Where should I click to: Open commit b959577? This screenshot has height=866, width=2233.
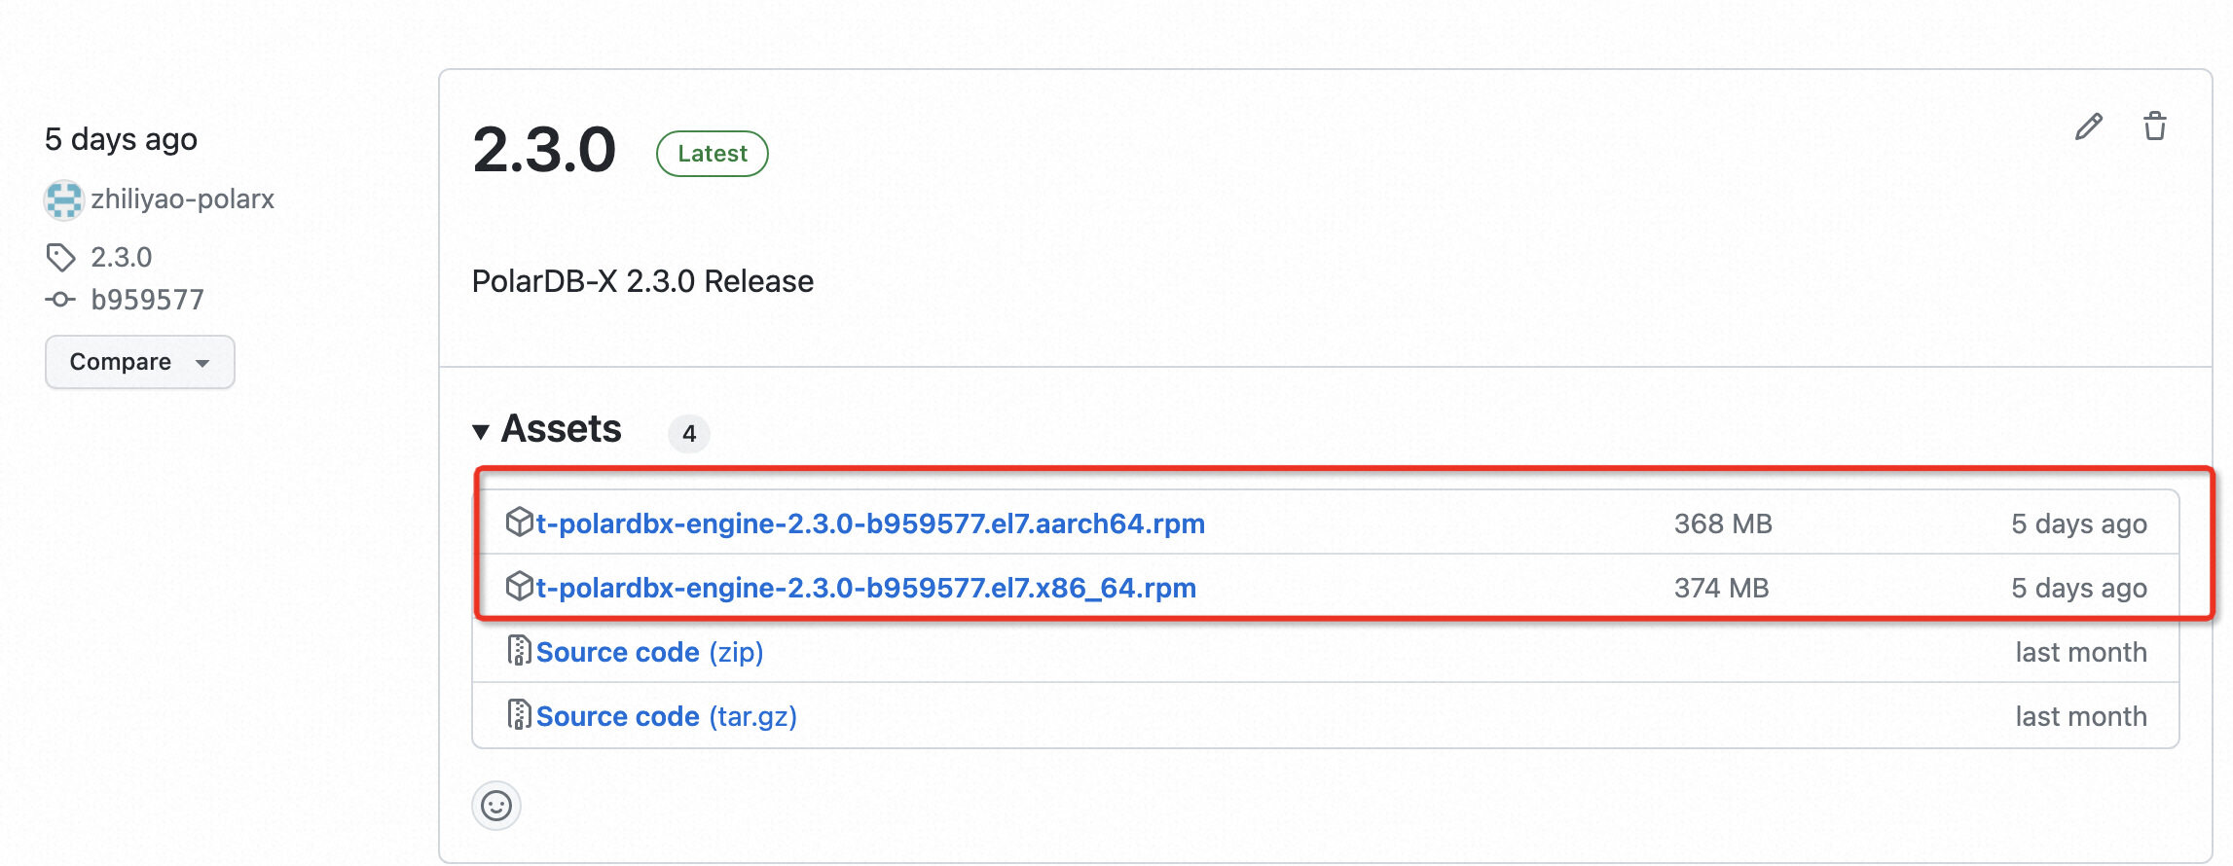[147, 300]
